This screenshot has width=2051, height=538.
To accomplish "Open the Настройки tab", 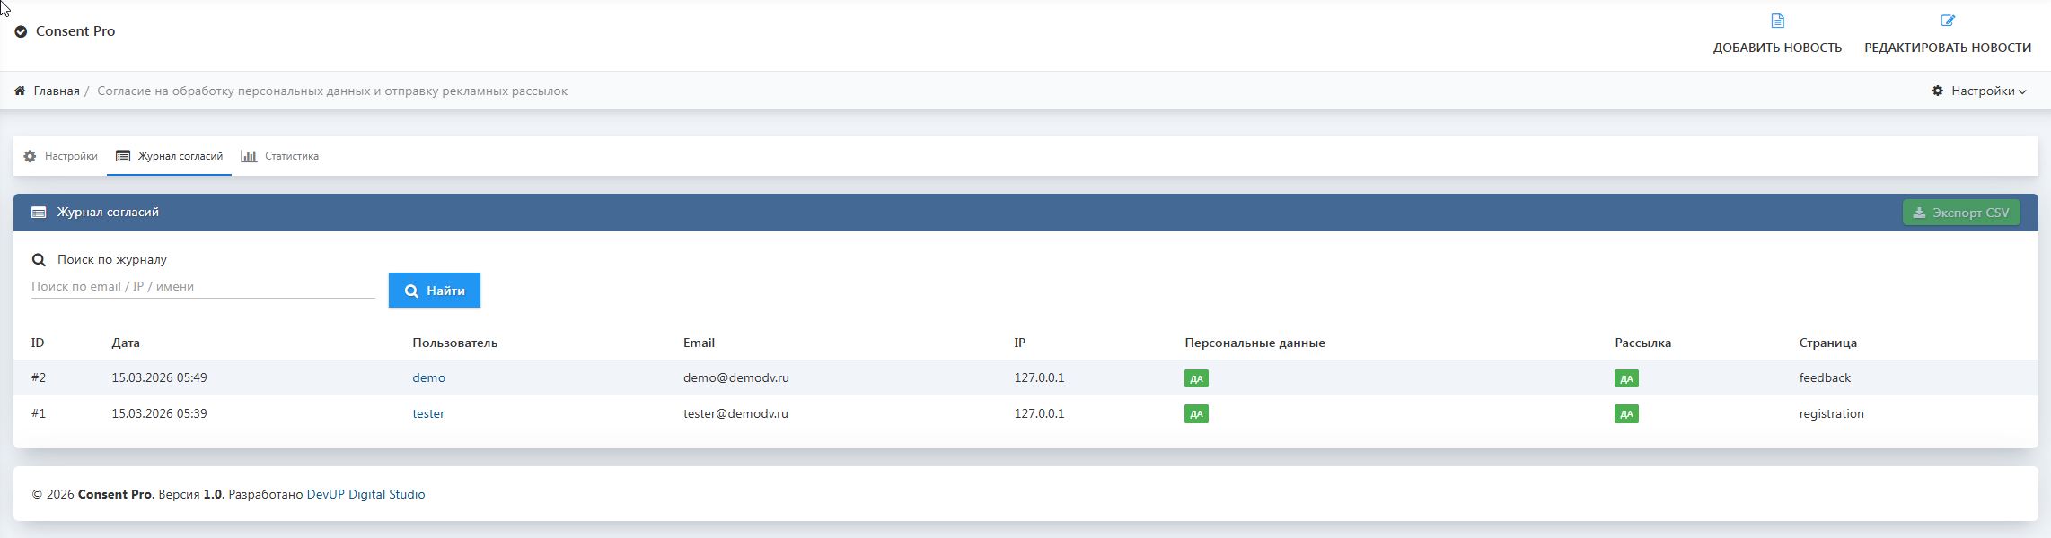I will 71,156.
